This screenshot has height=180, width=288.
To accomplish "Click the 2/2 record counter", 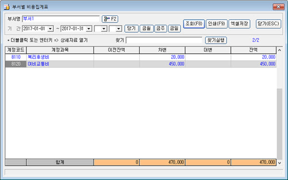I will (255, 40).
